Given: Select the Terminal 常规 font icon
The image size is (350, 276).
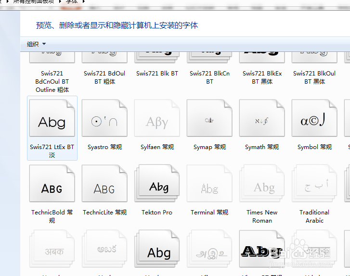Looking at the screenshot, I should point(209,184).
